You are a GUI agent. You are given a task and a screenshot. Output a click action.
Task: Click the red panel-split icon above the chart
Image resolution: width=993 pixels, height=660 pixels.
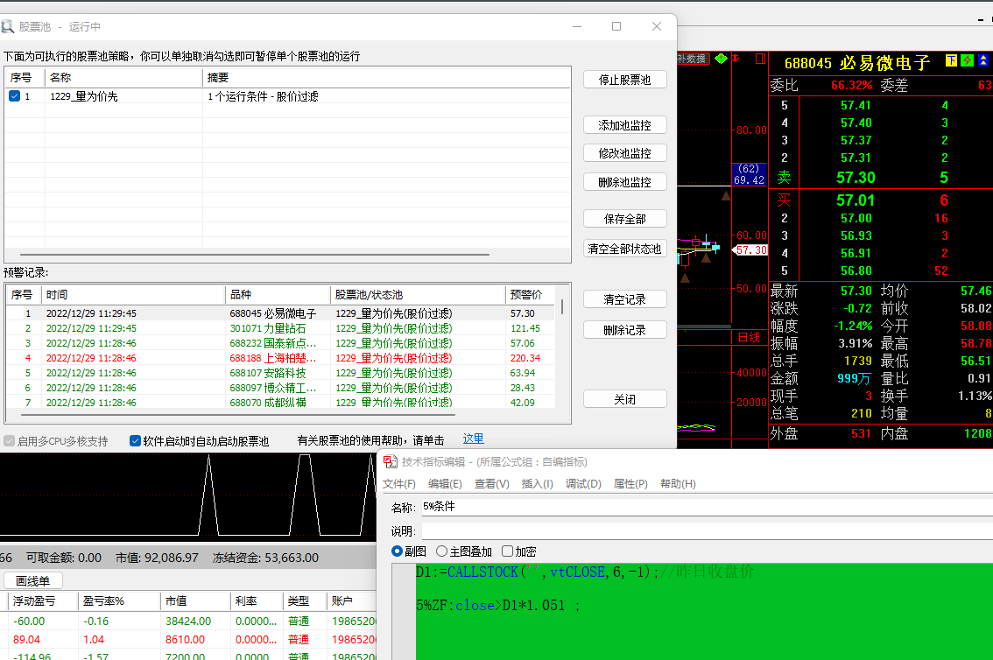759,59
